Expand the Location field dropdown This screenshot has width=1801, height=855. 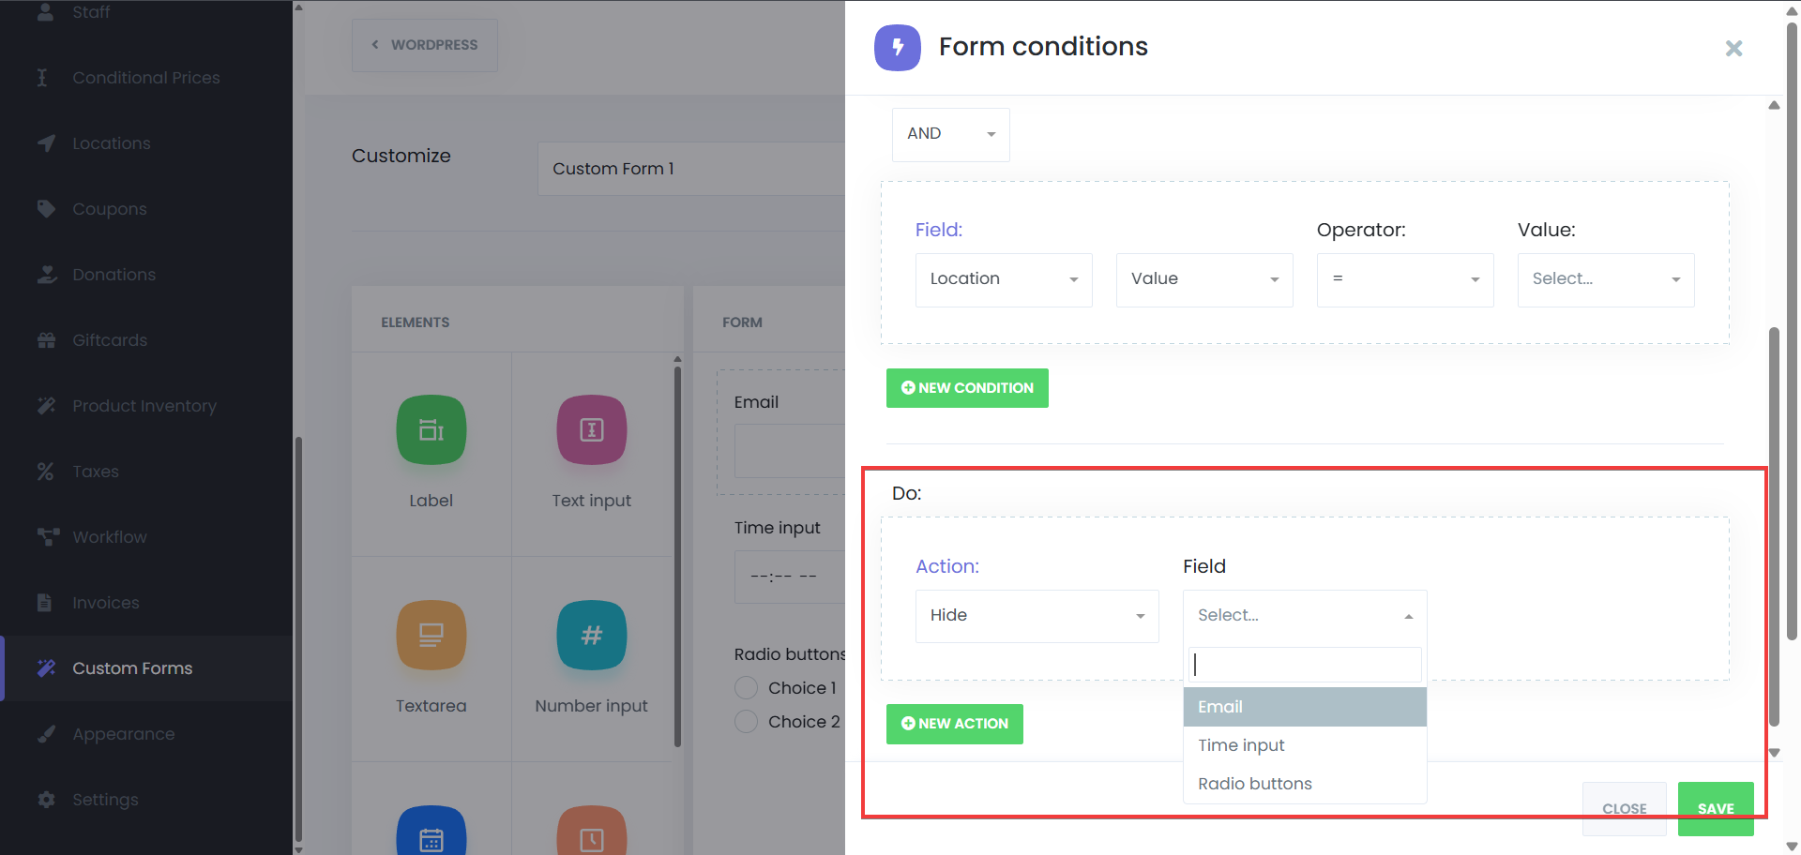pyautogui.click(x=1004, y=279)
